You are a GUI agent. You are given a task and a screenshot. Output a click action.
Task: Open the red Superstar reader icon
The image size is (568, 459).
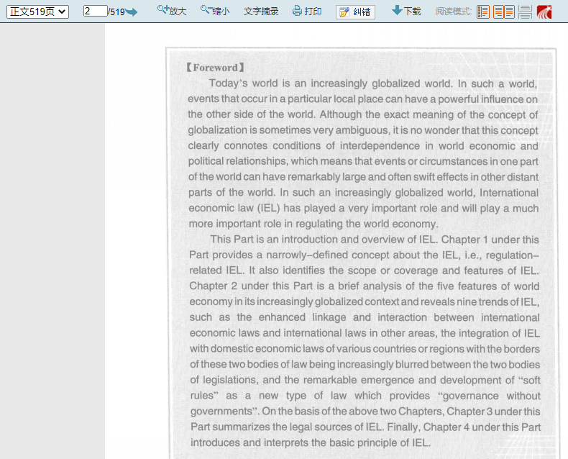544,12
